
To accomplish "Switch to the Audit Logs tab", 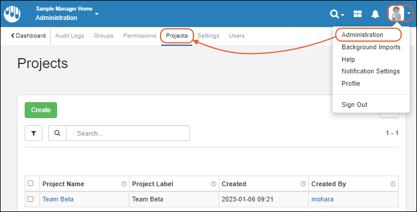I will point(69,36).
